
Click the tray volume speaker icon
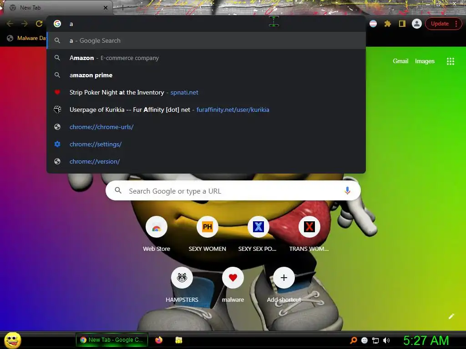[x=386, y=341]
